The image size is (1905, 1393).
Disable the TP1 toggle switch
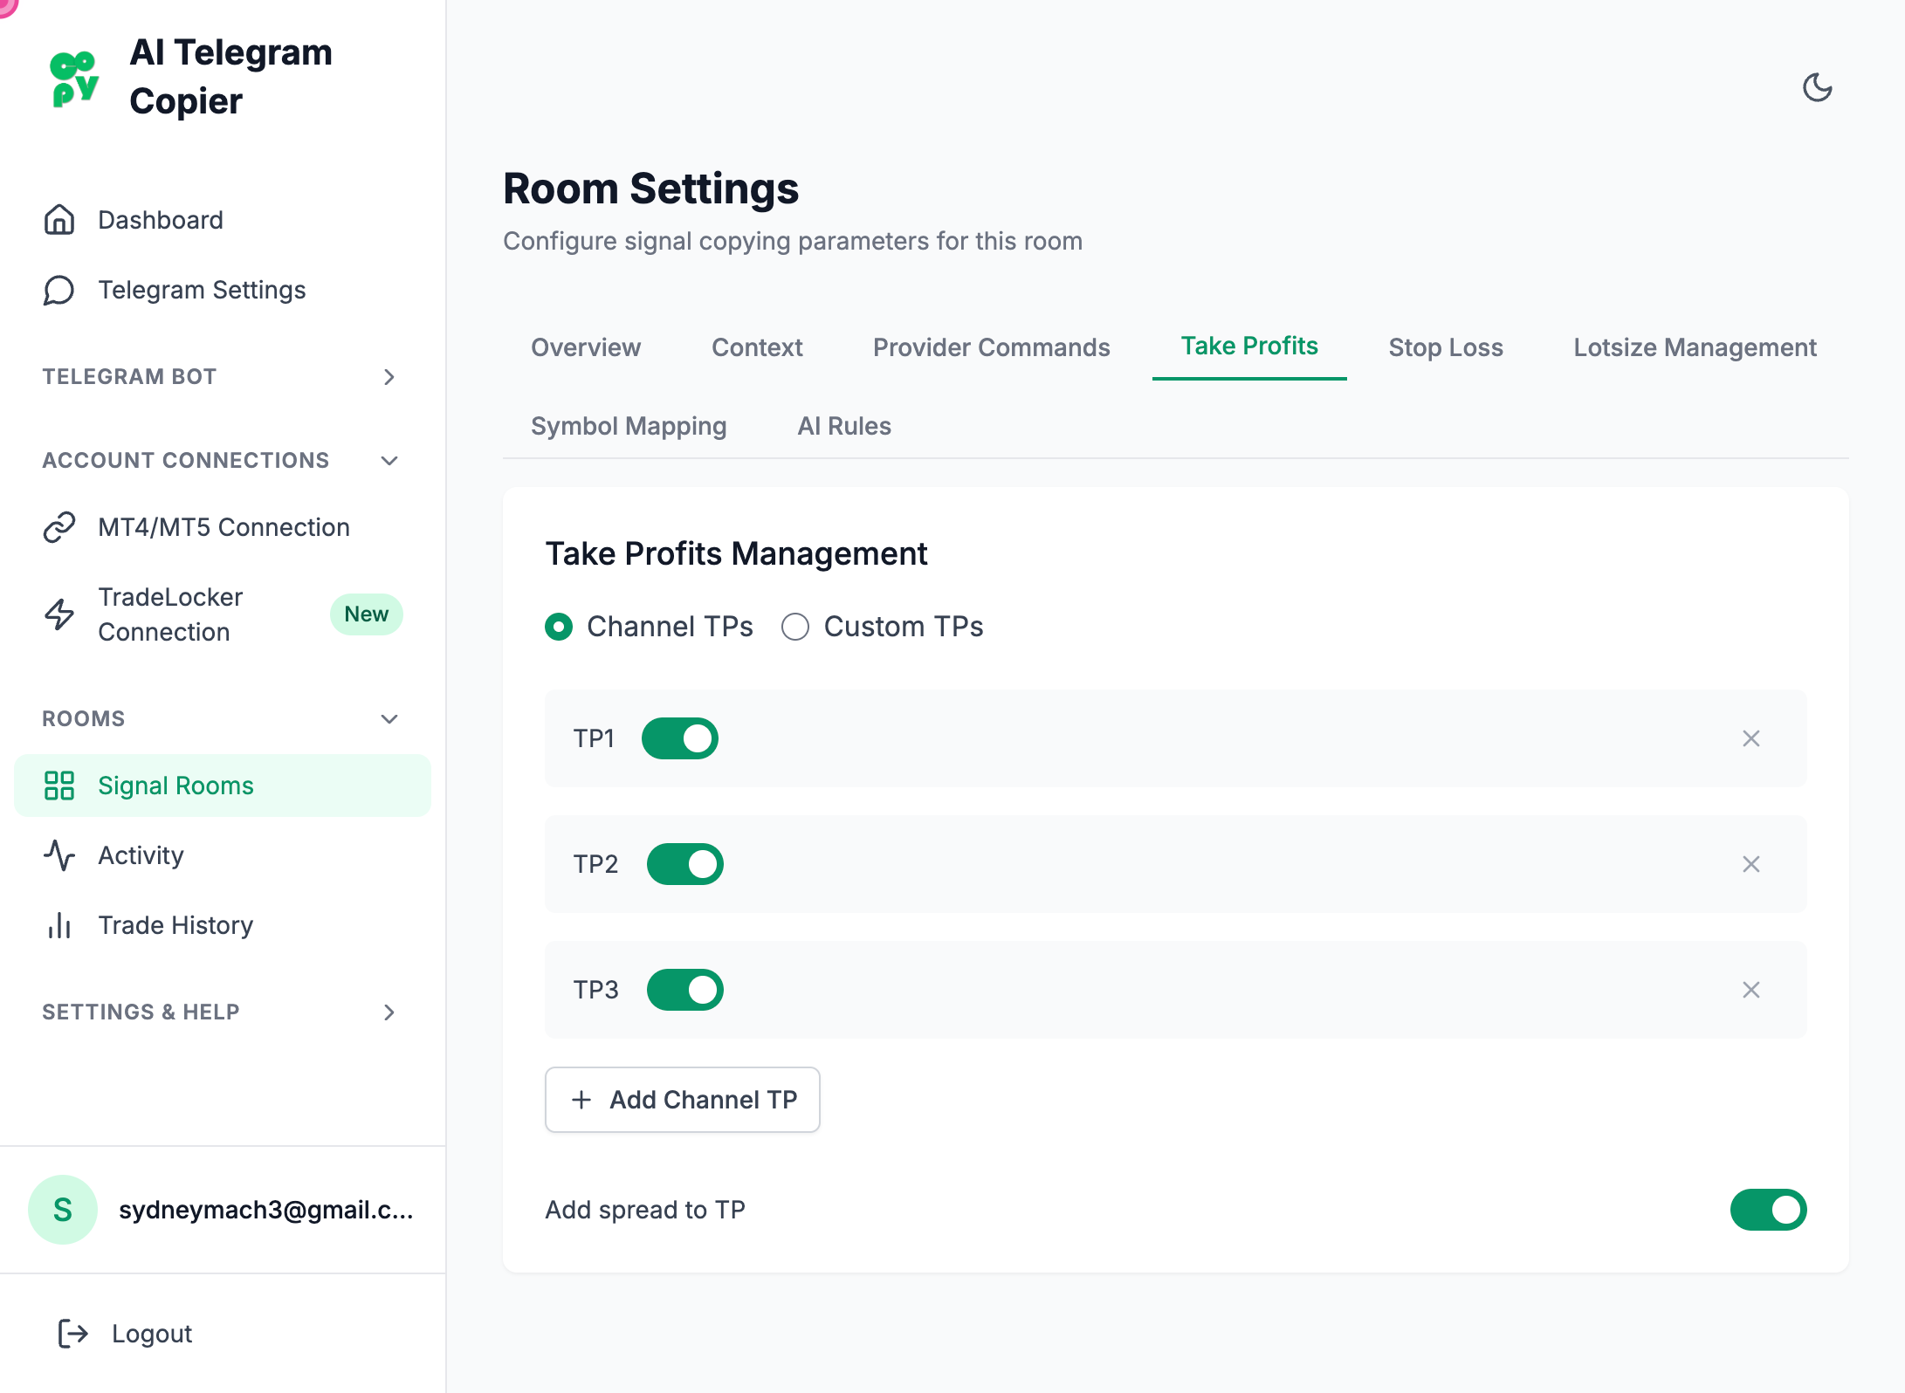click(679, 738)
